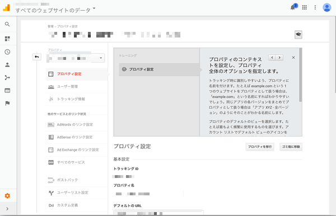Screen dimensions: 336x216
Task: Click the 管理 breadcrumb link
Action: pyautogui.click(x=50, y=26)
